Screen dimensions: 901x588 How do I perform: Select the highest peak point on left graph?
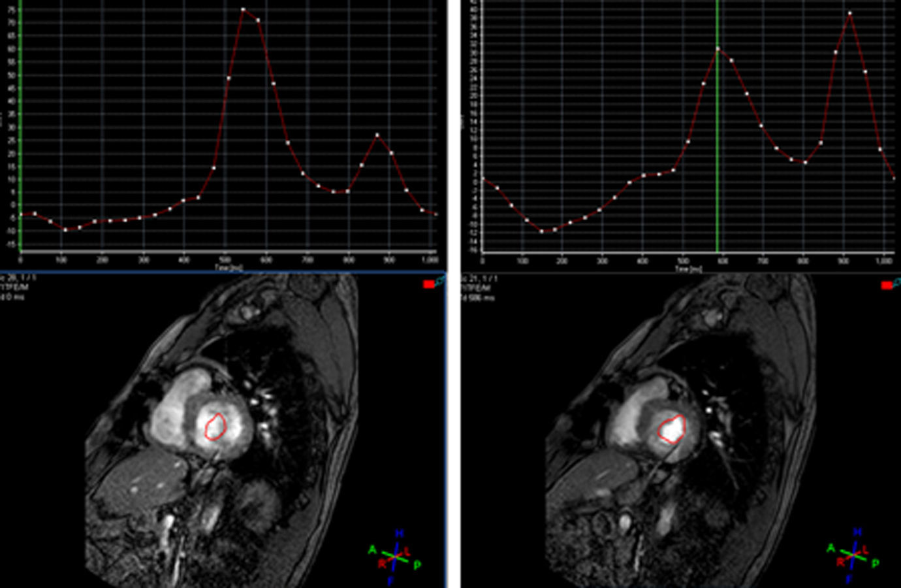(x=243, y=10)
